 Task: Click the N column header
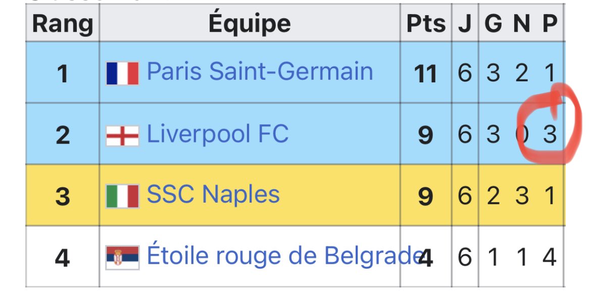(521, 23)
